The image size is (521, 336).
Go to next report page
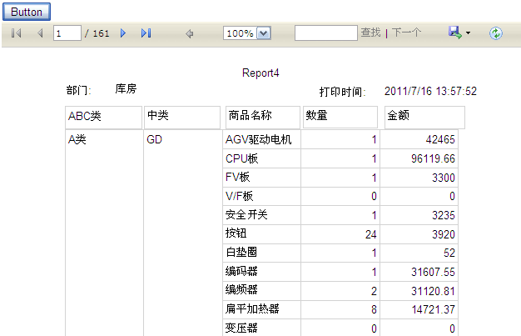123,33
